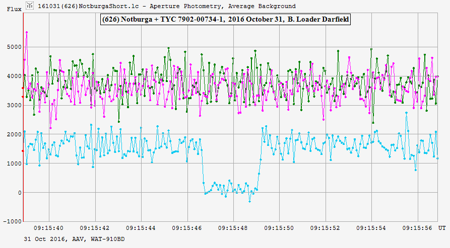Click the time label 09:15:44

[x=141, y=228]
